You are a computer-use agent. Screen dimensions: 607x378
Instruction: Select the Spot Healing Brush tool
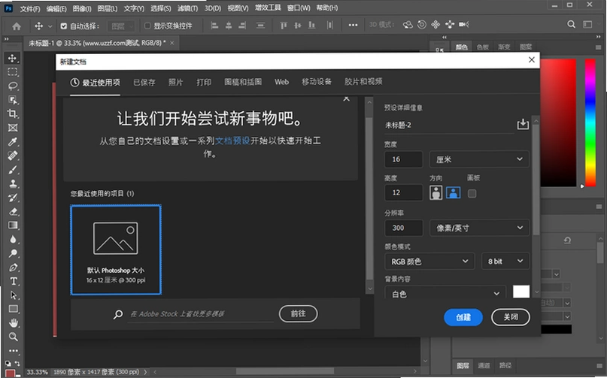click(x=12, y=156)
